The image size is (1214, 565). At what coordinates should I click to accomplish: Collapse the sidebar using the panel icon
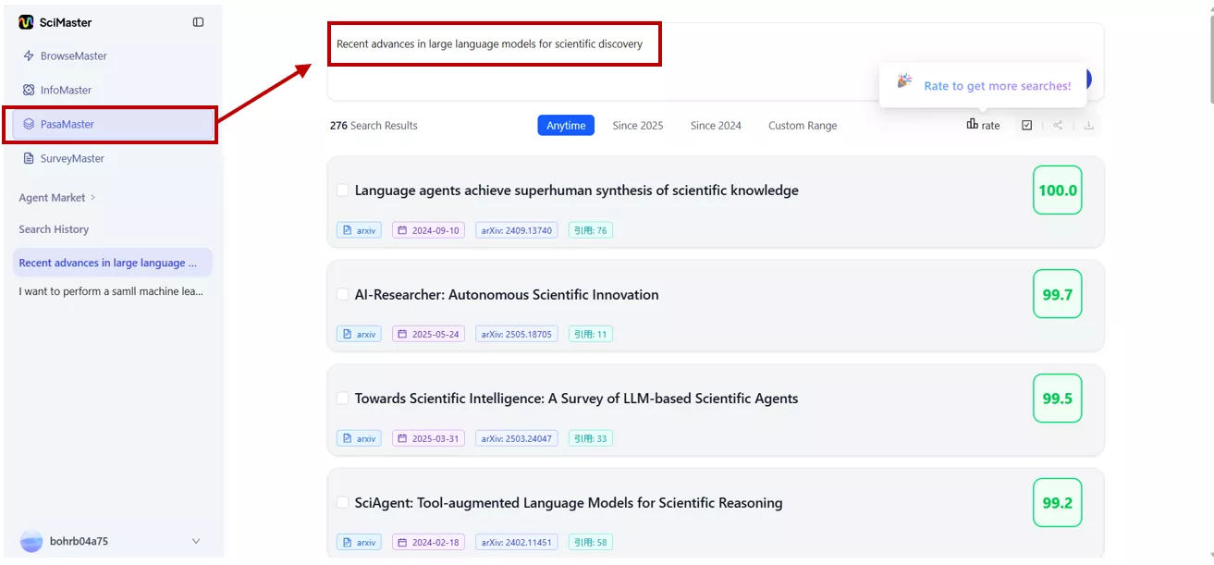coord(197,21)
